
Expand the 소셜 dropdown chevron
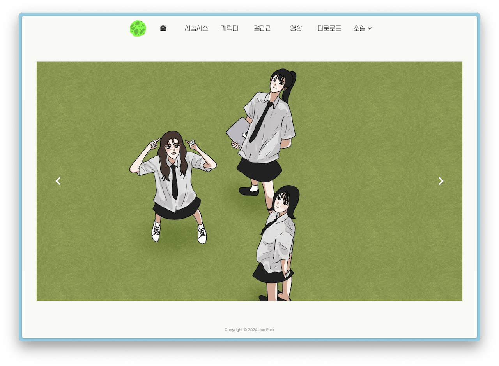tap(370, 28)
